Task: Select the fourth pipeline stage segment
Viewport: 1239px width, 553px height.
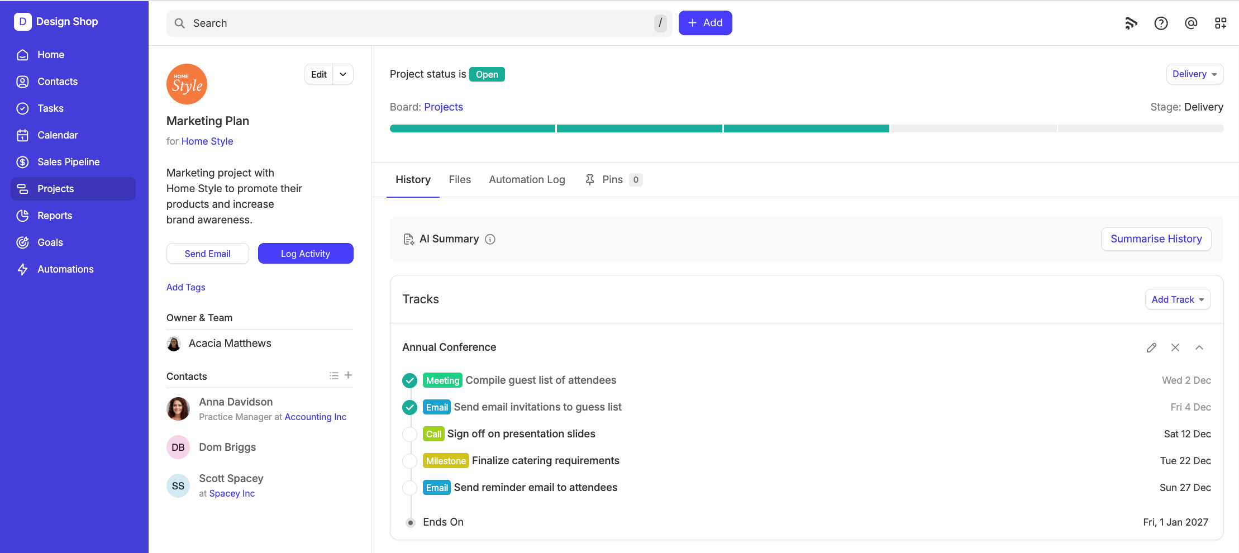Action: click(x=973, y=128)
